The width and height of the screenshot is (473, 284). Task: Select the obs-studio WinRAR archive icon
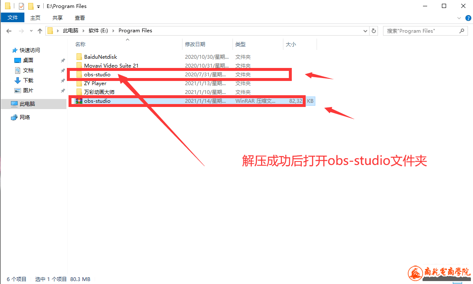(x=79, y=101)
